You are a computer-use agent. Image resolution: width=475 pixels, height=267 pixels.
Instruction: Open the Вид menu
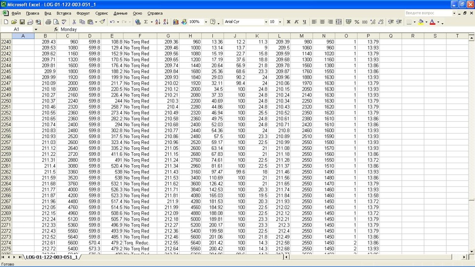point(47,13)
